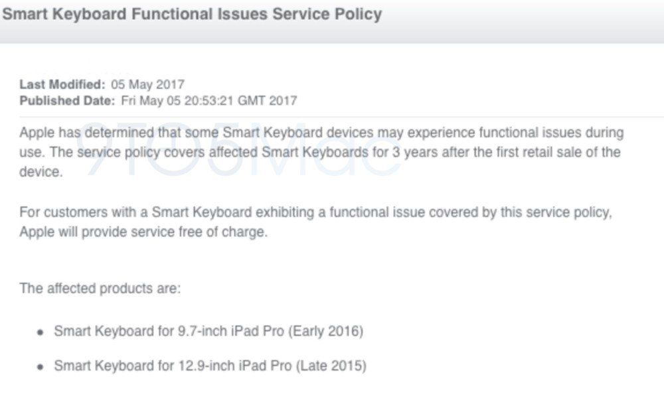Click 'Apple will provide service free of charge'

[x=143, y=232]
